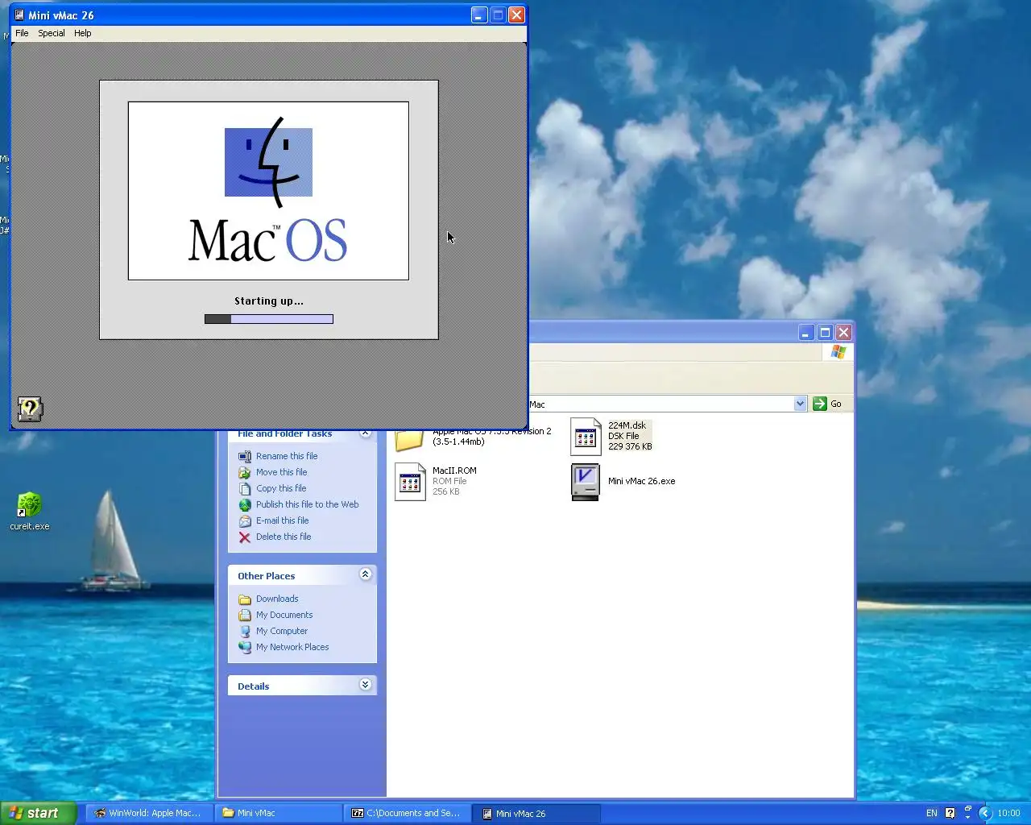
Task: Click Delete this file
Action: click(x=284, y=537)
